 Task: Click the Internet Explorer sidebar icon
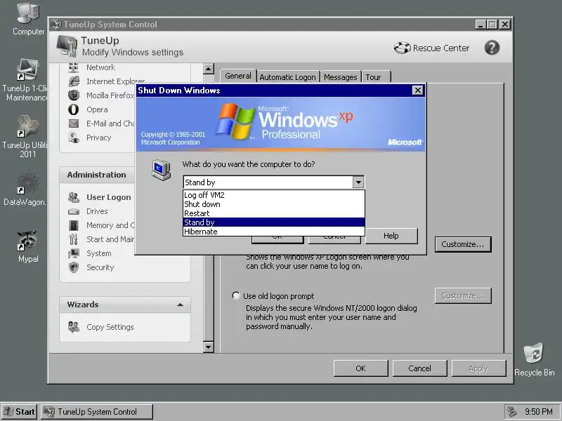click(74, 81)
